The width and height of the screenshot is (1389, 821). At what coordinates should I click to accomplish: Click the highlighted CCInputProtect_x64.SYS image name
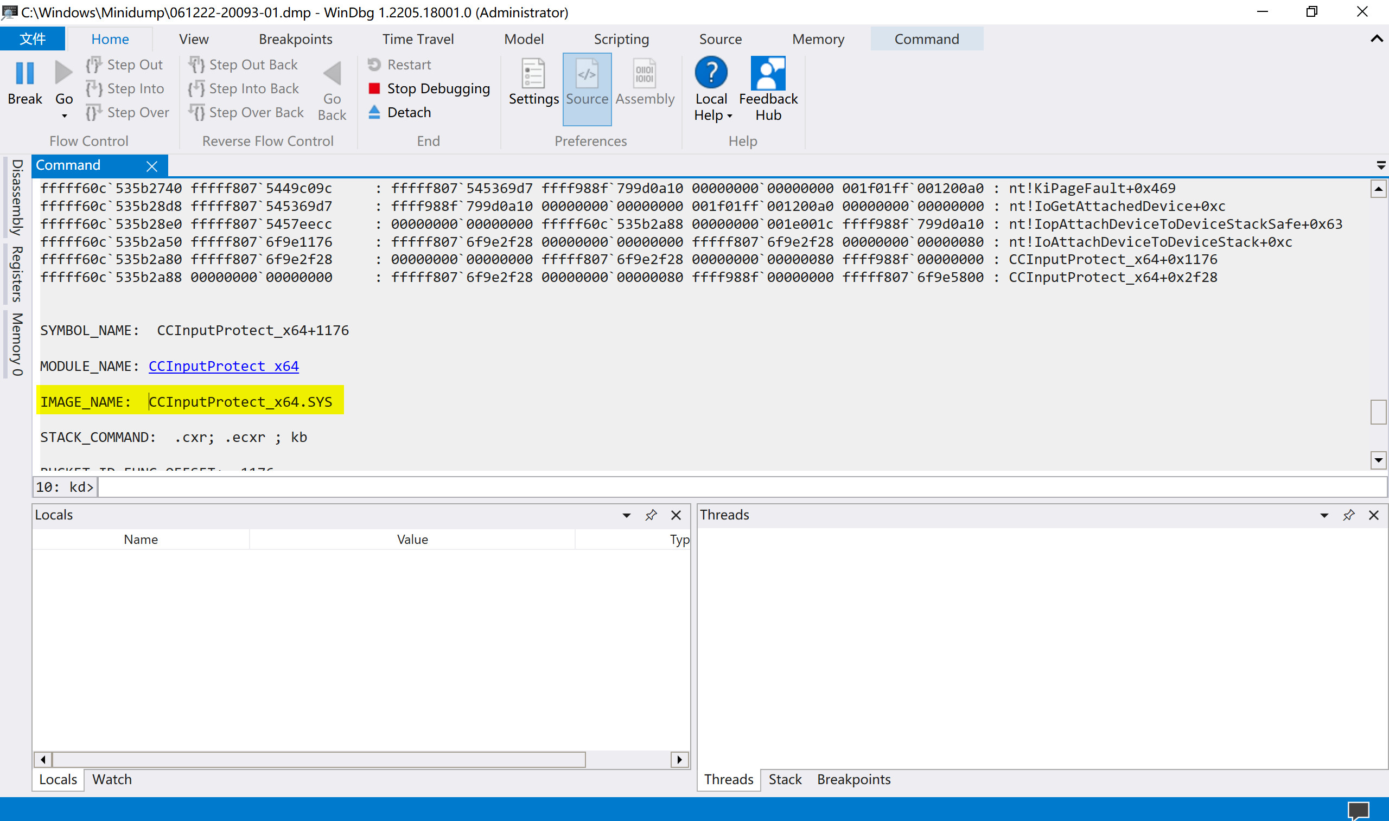(x=241, y=402)
